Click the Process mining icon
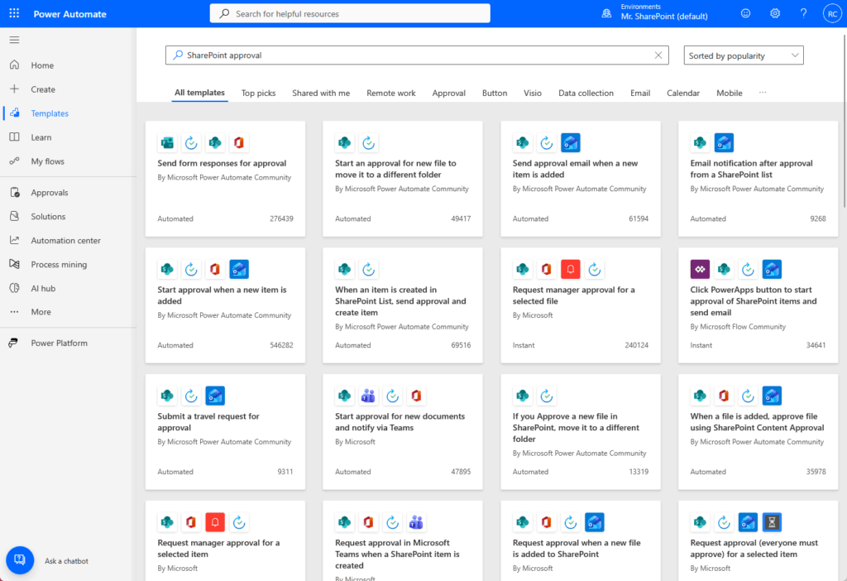Viewport: 847px width, 581px height. 15,264
